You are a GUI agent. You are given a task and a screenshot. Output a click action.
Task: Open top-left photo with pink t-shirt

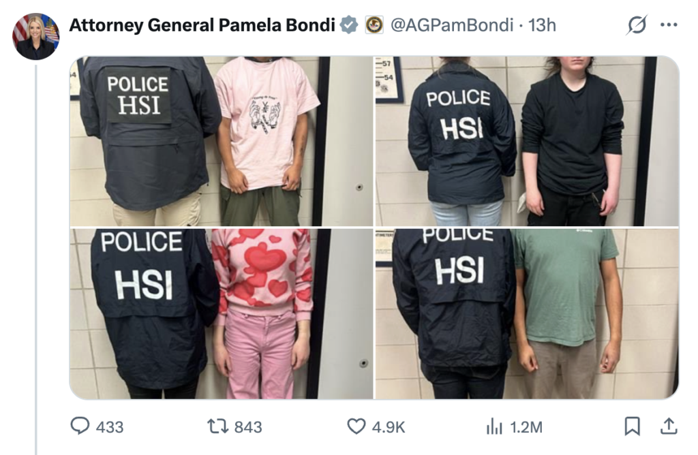222,141
